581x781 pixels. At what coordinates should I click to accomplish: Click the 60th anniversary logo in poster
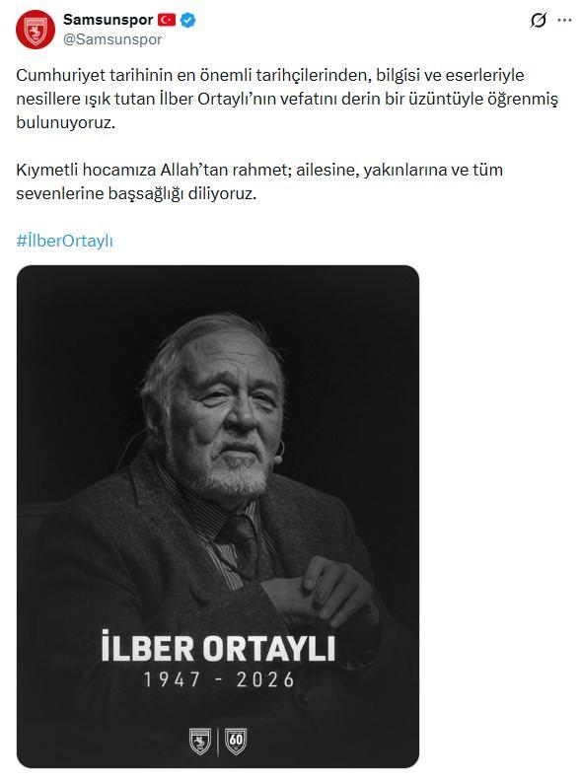(236, 741)
